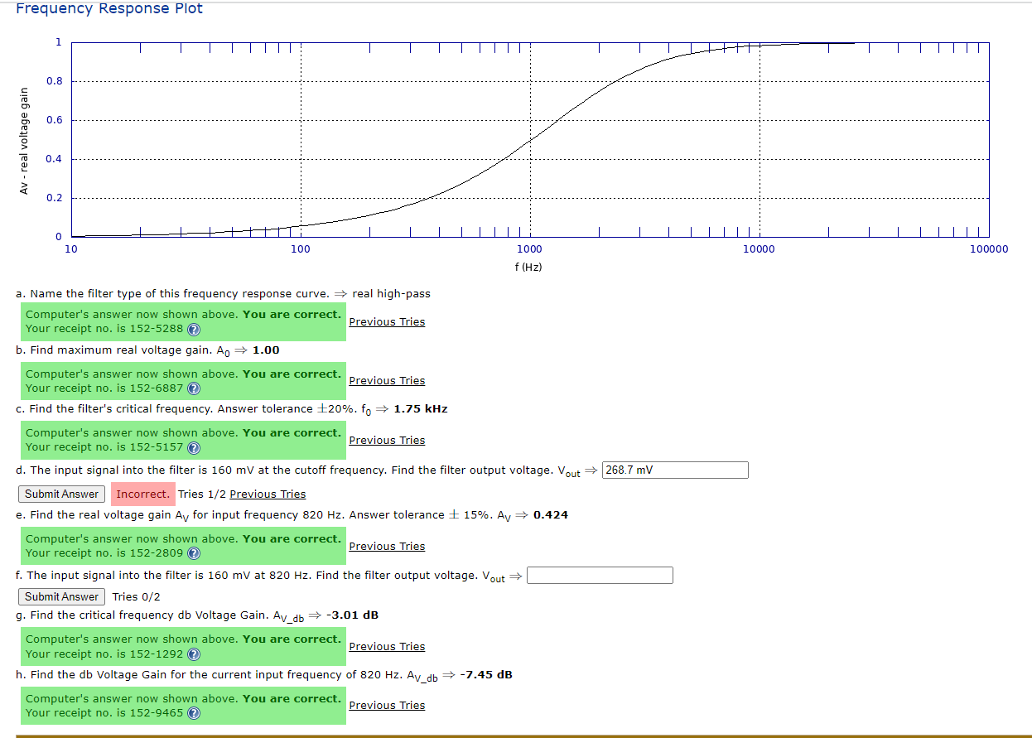Open Previous Tries for the critical frequency dB part
The width and height of the screenshot is (1032, 738).
point(386,646)
